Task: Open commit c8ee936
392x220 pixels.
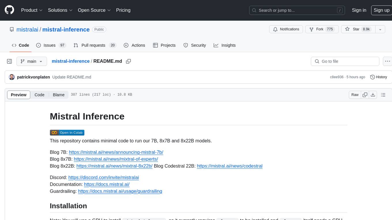Action: click(x=337, y=77)
